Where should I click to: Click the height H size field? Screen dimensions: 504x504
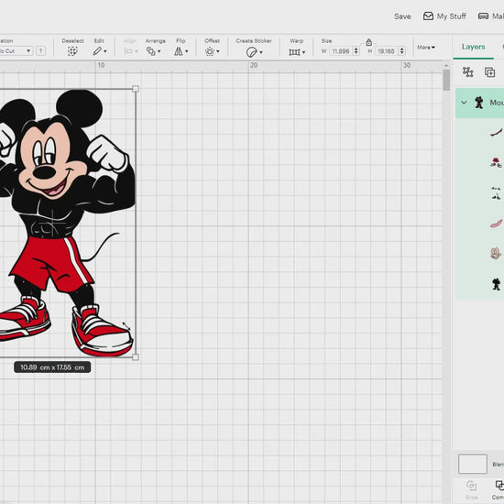tap(387, 51)
